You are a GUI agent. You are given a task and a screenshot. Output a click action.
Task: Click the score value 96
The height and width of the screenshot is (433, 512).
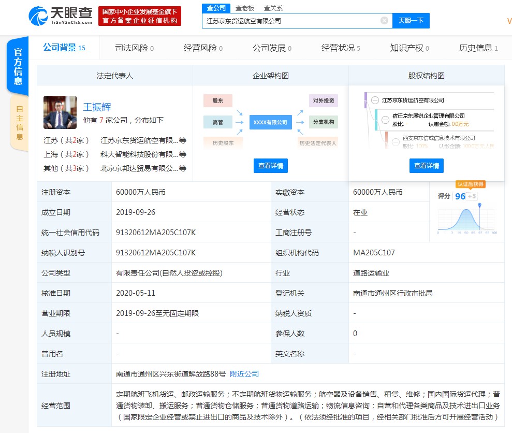click(460, 196)
